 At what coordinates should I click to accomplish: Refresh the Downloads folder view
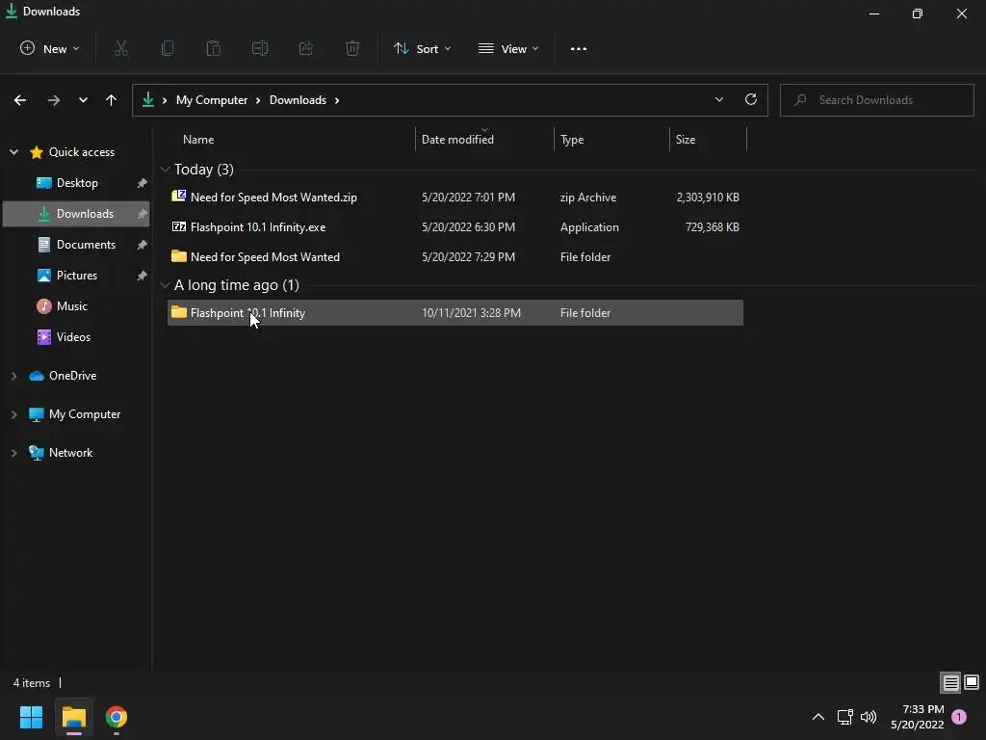click(x=751, y=99)
